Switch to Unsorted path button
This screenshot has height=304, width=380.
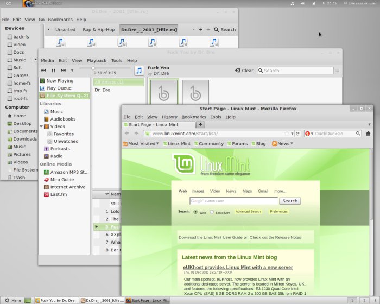click(66, 30)
